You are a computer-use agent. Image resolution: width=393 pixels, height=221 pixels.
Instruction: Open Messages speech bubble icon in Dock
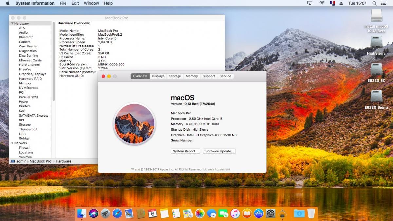[212, 213]
